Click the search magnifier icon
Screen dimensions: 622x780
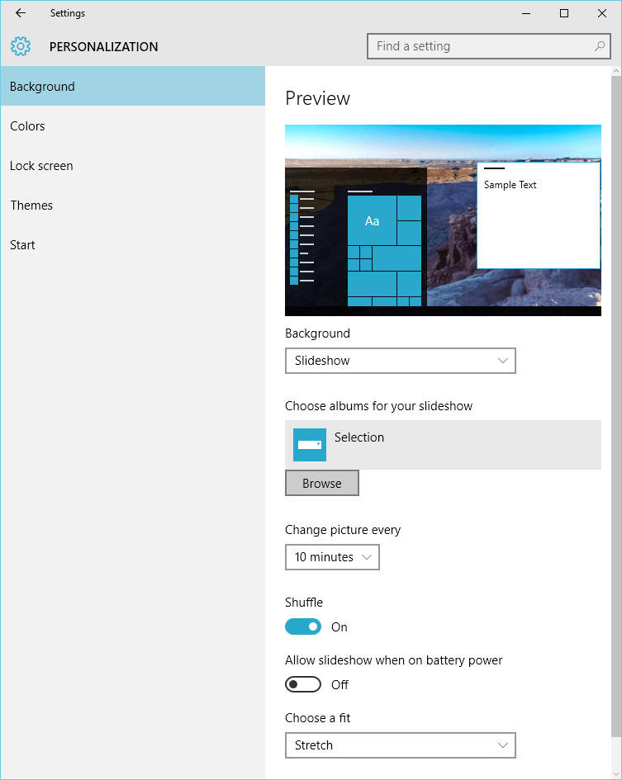[x=600, y=47]
